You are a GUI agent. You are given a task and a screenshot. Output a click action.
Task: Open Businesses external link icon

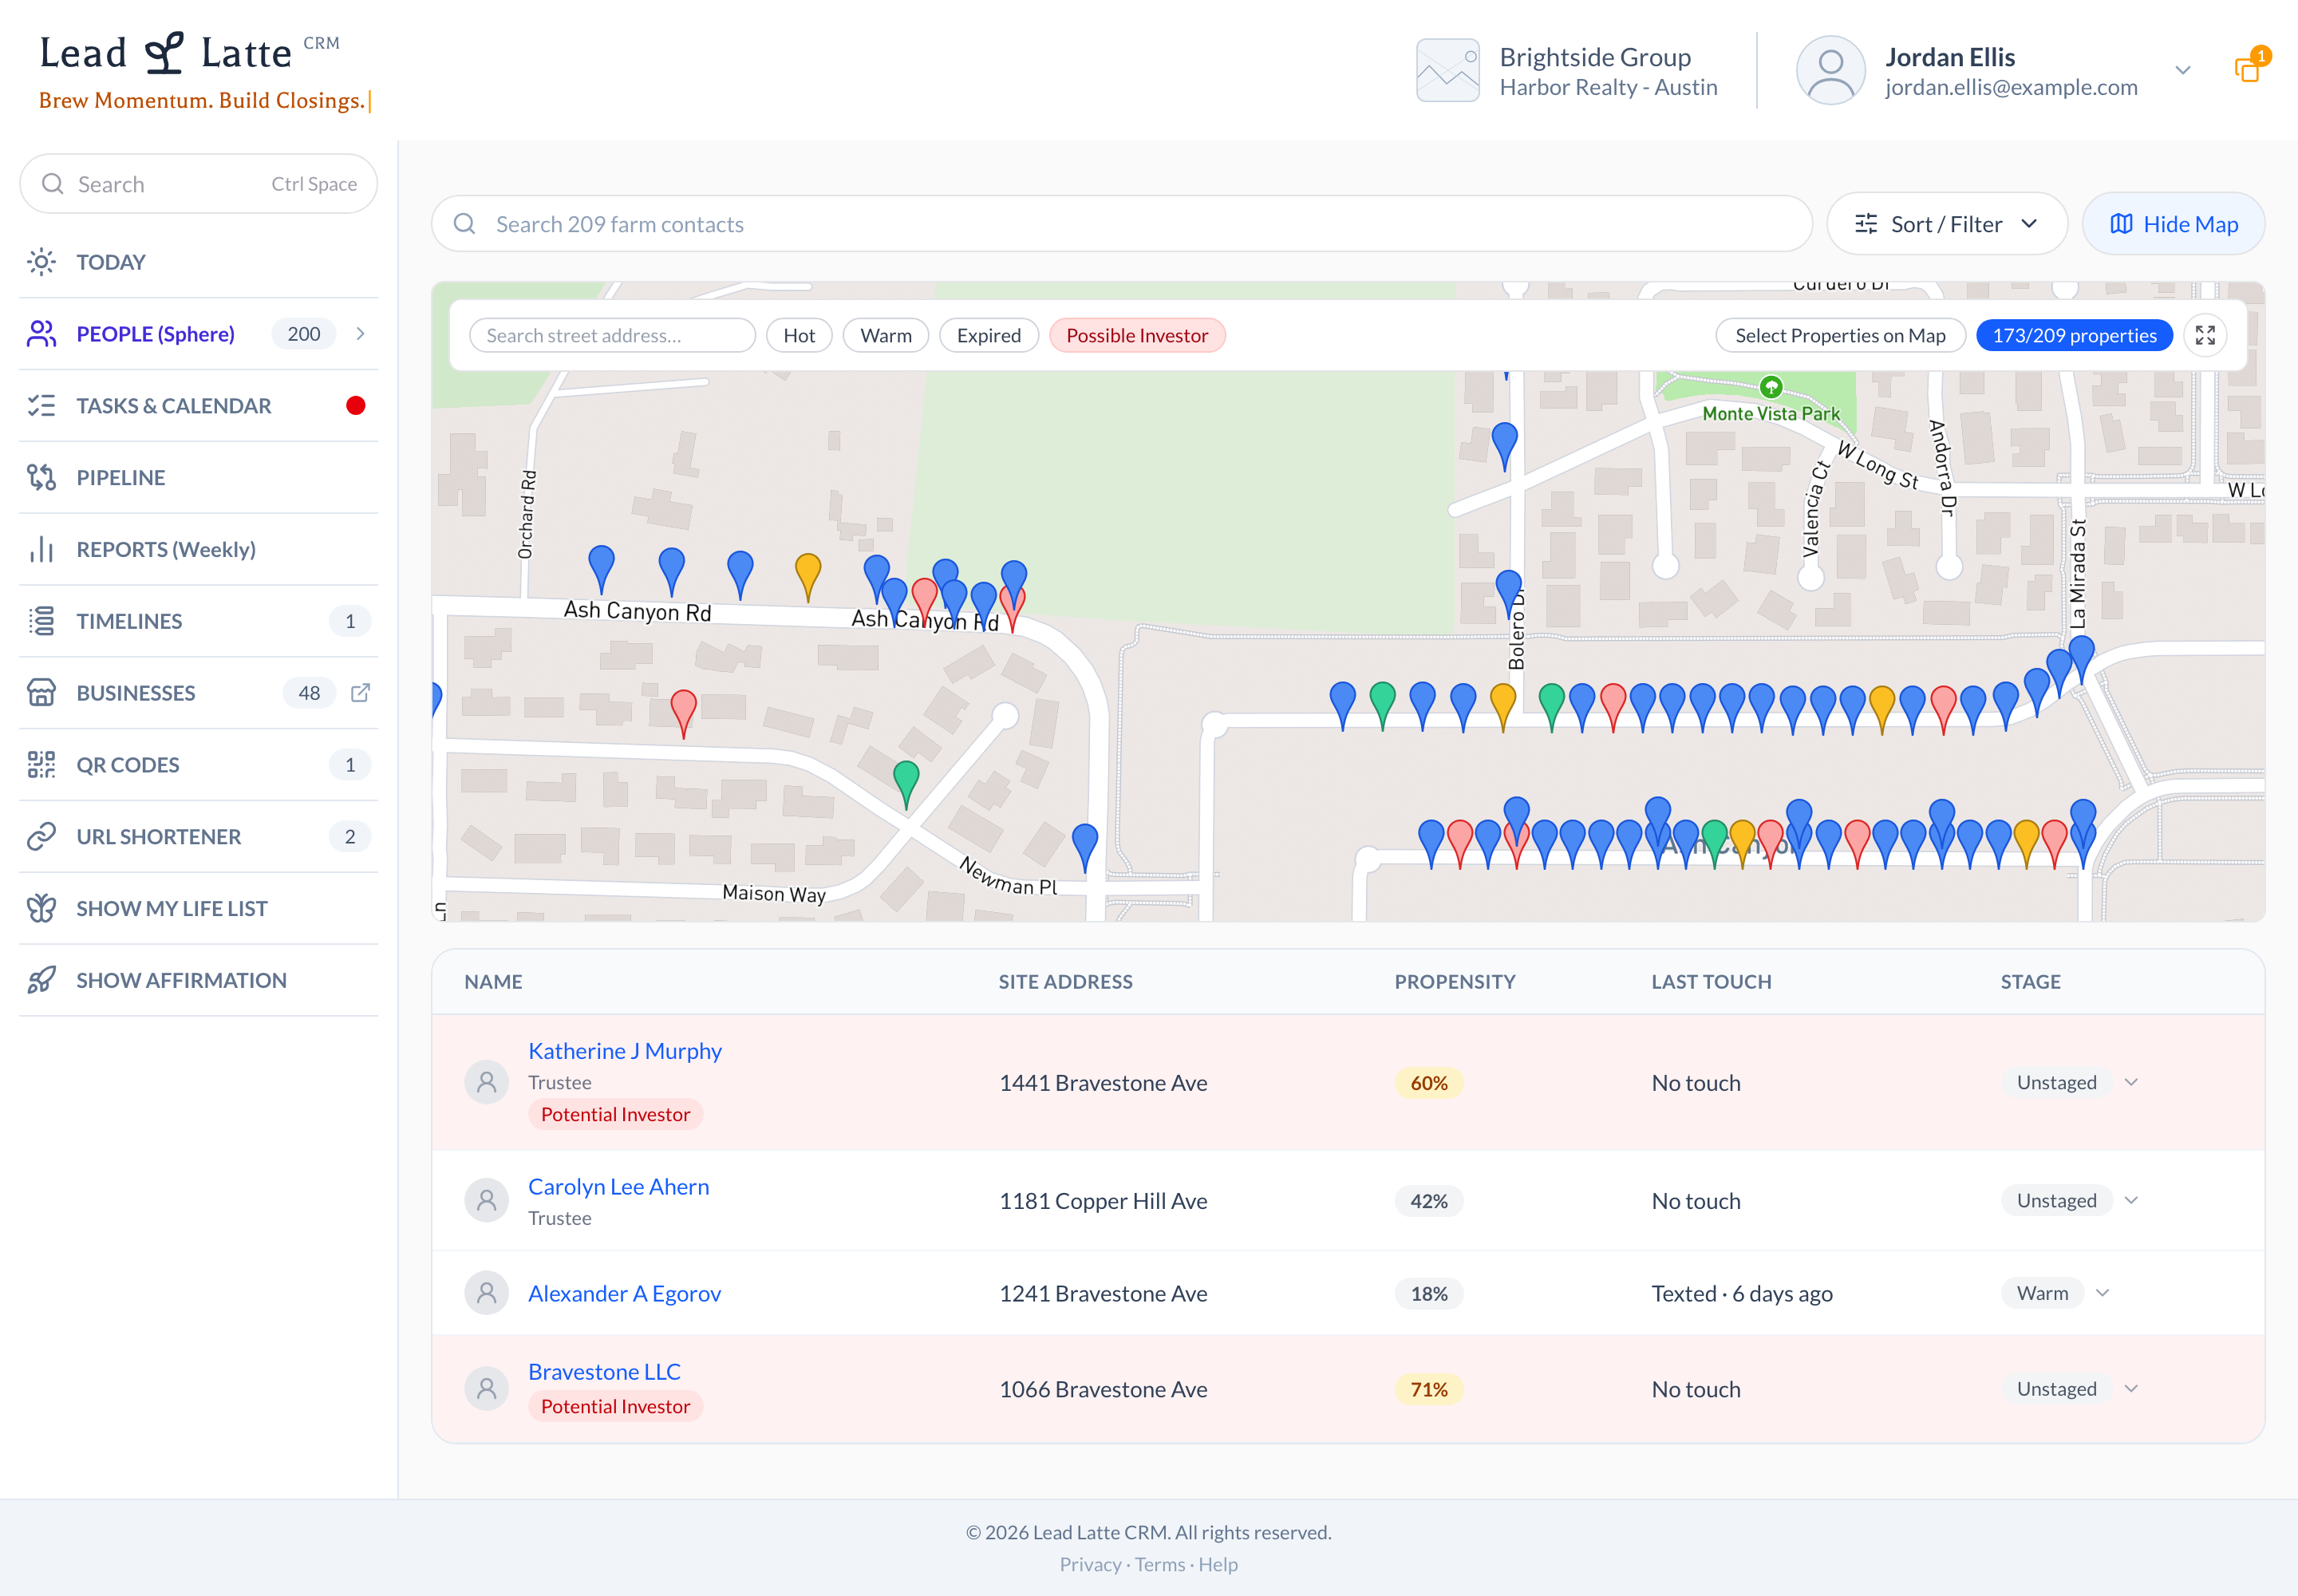point(361,693)
